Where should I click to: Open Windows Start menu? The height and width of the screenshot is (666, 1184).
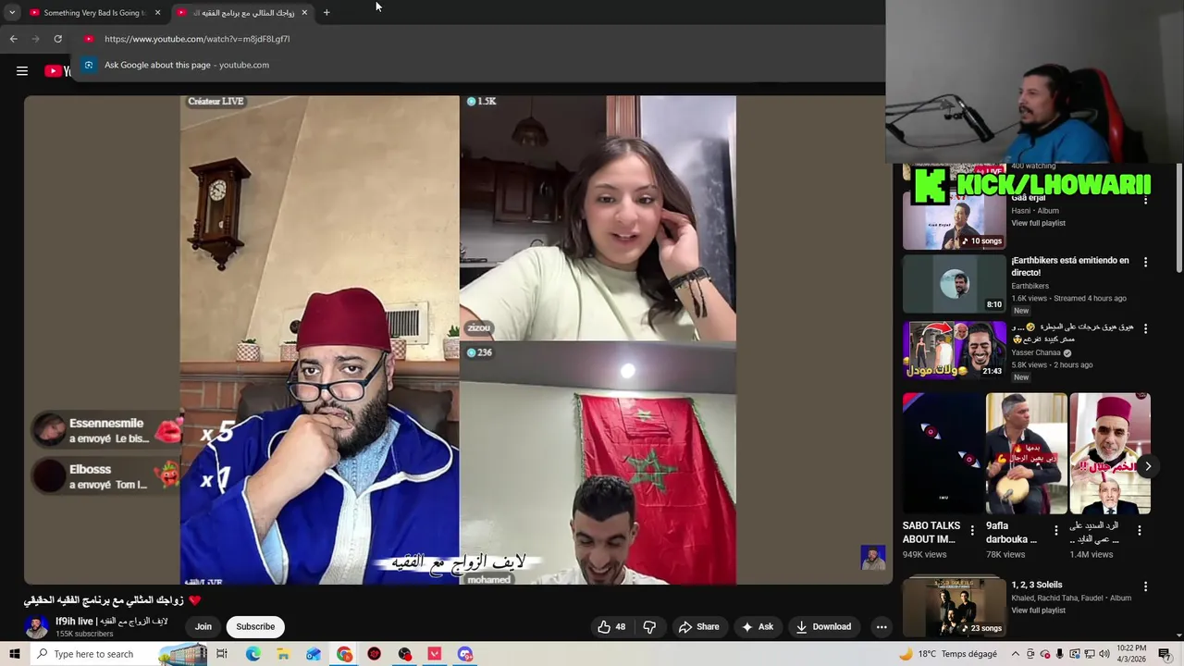[x=15, y=654]
